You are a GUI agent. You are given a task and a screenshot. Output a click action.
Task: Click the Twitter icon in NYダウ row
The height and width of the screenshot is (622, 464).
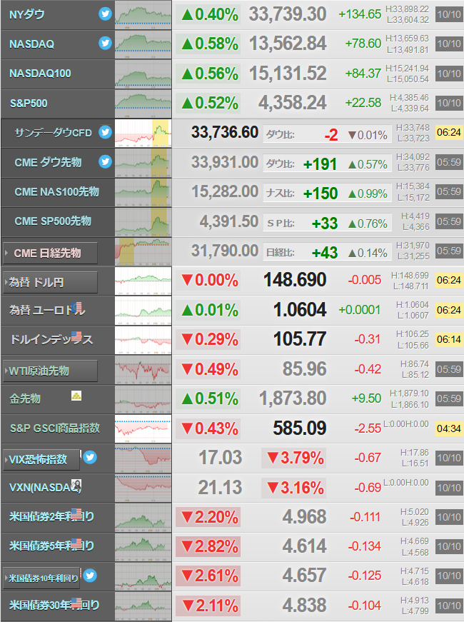coord(105,14)
